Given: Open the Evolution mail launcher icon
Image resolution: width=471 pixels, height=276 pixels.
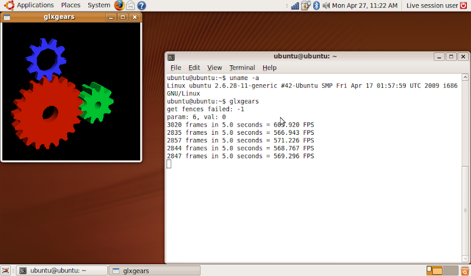Looking at the screenshot, I should (x=130, y=5).
